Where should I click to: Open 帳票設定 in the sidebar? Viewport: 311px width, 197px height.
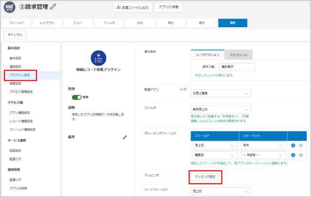click(15, 83)
